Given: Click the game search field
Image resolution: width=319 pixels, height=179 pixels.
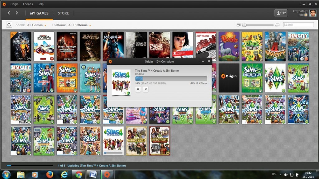Looking at the screenshot, I should (x=298, y=25).
